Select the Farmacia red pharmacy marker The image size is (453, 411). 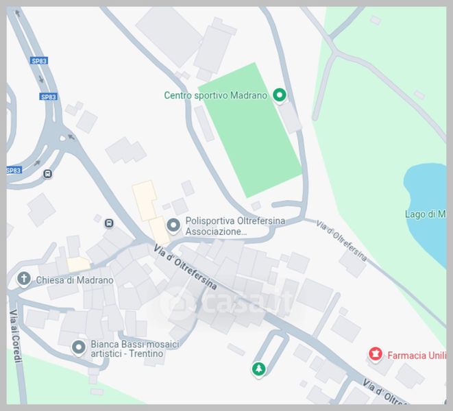[375, 354]
